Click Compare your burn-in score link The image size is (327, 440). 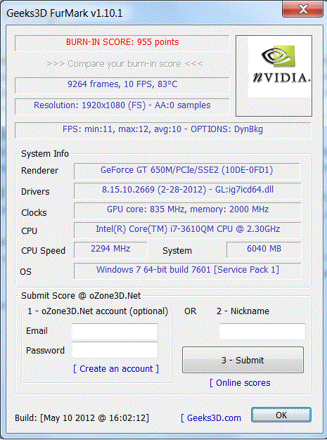coord(124,64)
